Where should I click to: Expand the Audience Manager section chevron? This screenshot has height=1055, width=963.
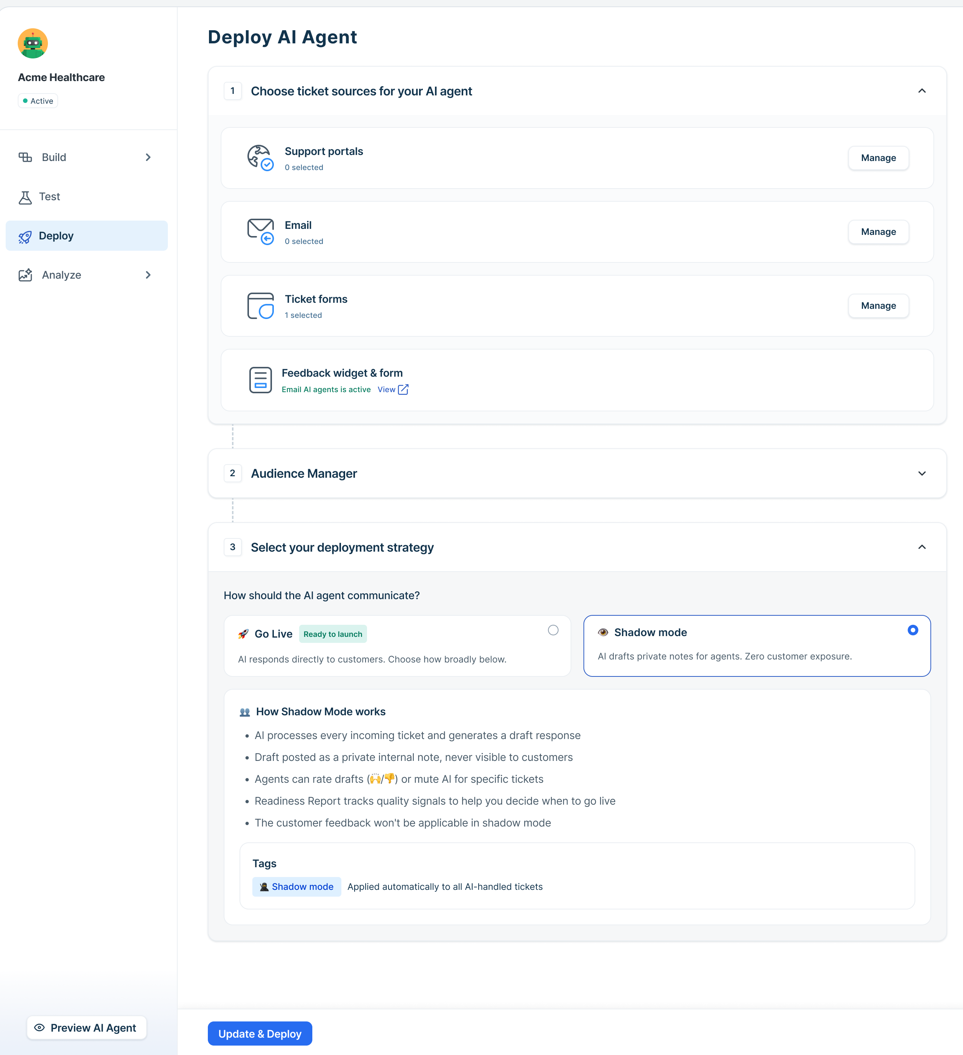922,474
